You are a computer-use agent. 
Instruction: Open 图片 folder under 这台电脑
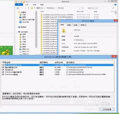point(23,37)
